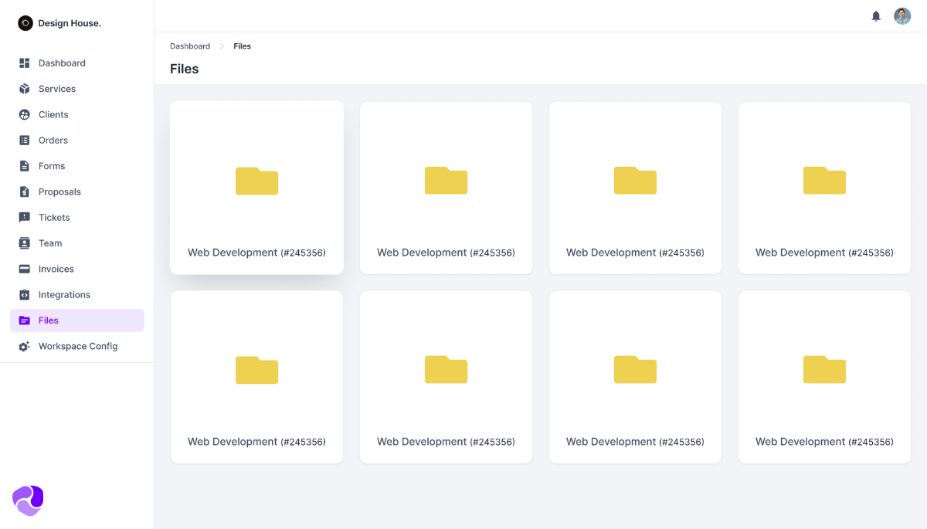Select the Clients sidebar icon
Viewport: 927px width, 529px height.
24,114
